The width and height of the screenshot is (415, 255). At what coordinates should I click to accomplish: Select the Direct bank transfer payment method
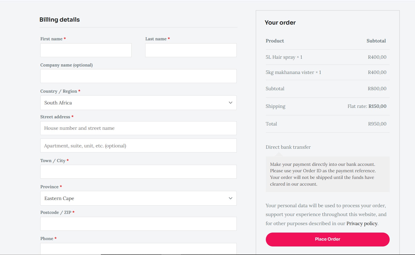coord(288,147)
